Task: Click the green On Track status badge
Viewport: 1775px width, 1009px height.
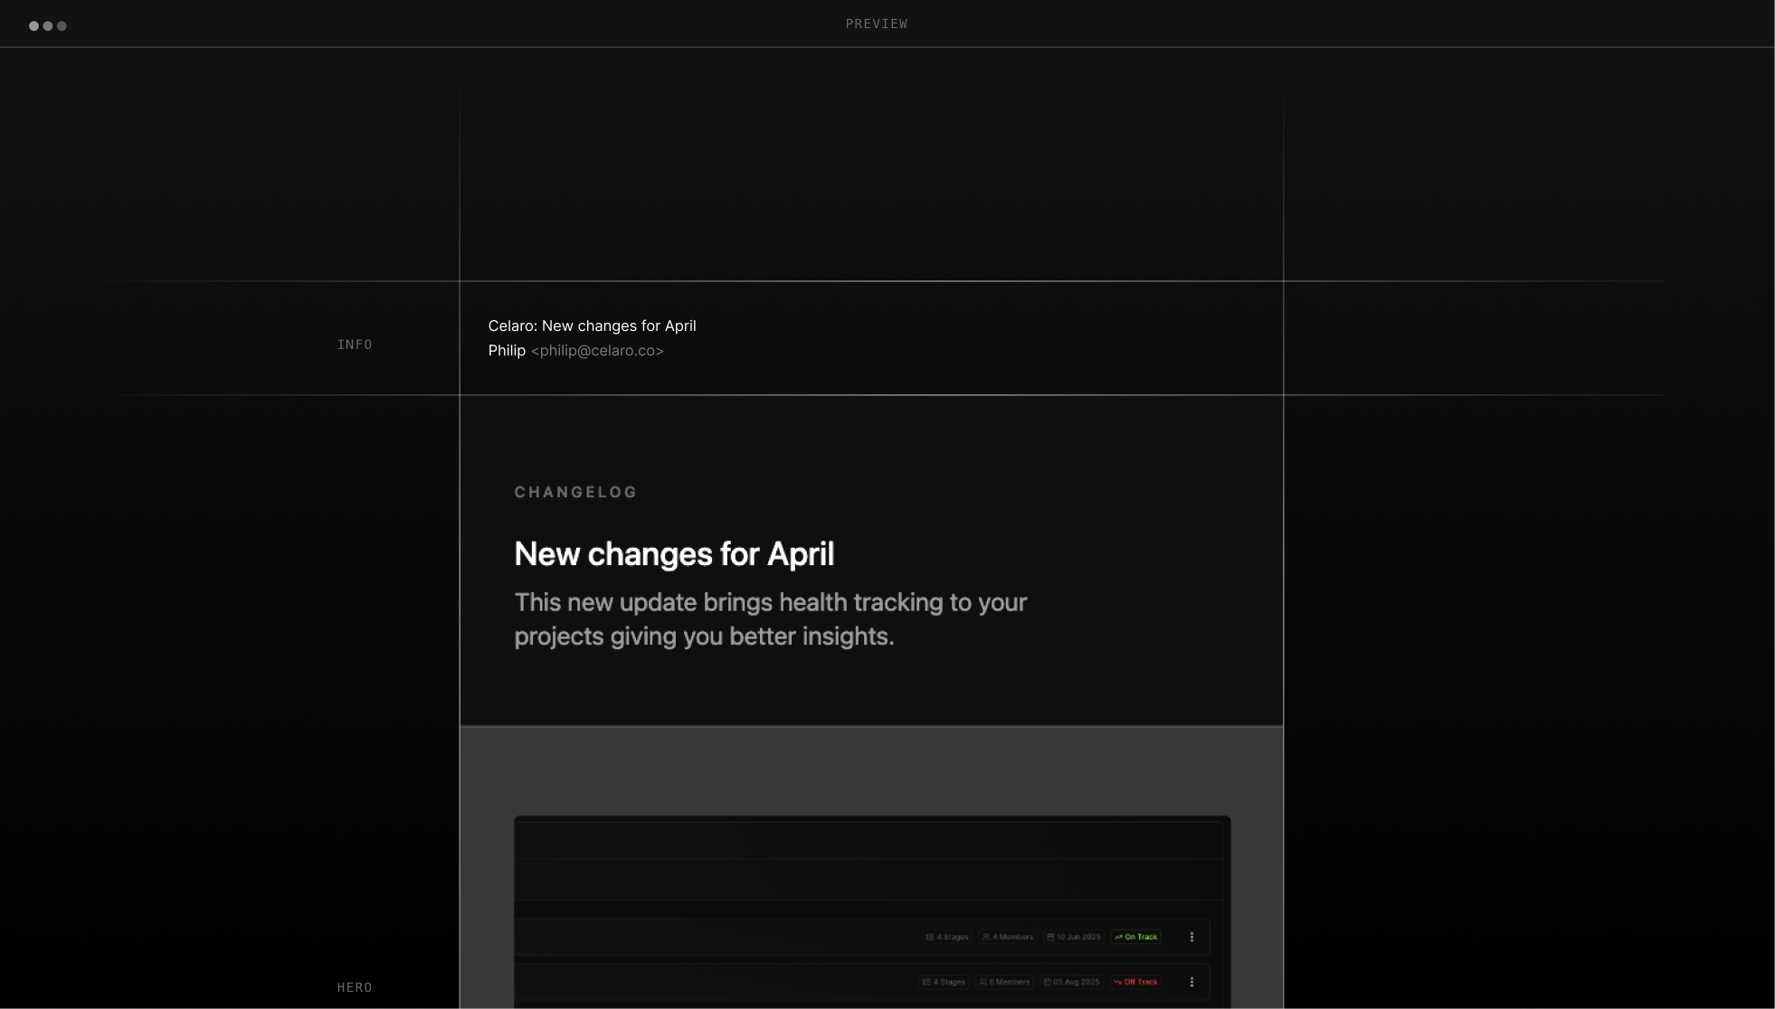Action: point(1135,937)
